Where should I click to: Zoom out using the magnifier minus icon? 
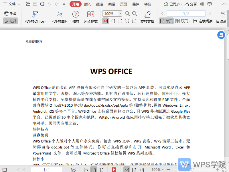pyautogui.click(x=127, y=13)
